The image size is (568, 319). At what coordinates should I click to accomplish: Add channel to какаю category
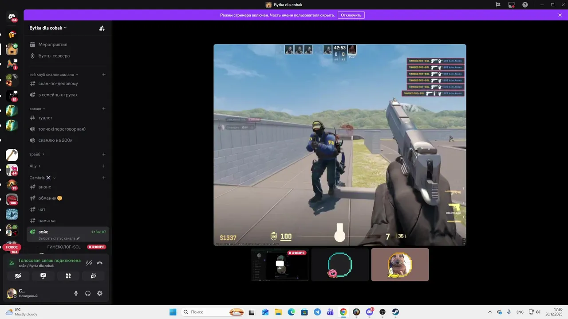104,109
